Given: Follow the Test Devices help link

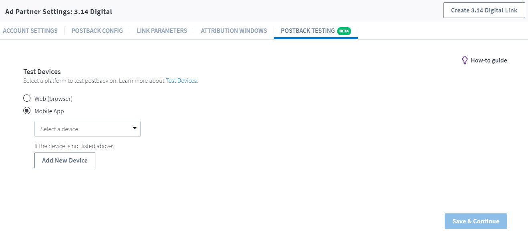Looking at the screenshot, I should (181, 80).
